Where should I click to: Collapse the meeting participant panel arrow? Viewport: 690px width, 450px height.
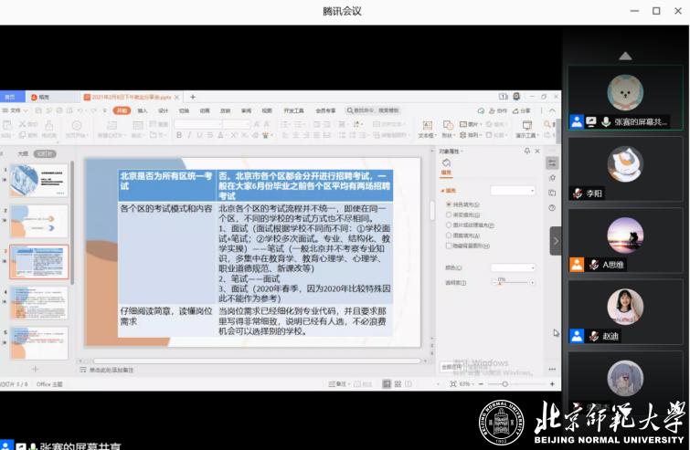pyautogui.click(x=556, y=241)
